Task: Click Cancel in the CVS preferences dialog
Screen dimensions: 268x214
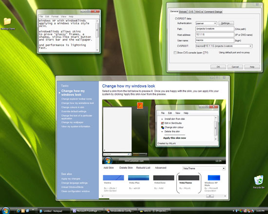Action: point(235,67)
